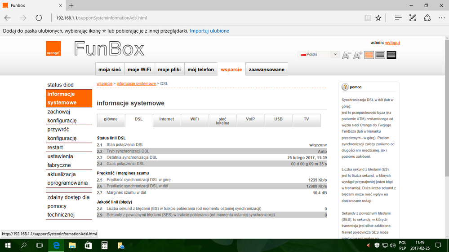
Task: Click the Orange logo
Action: pos(53,48)
